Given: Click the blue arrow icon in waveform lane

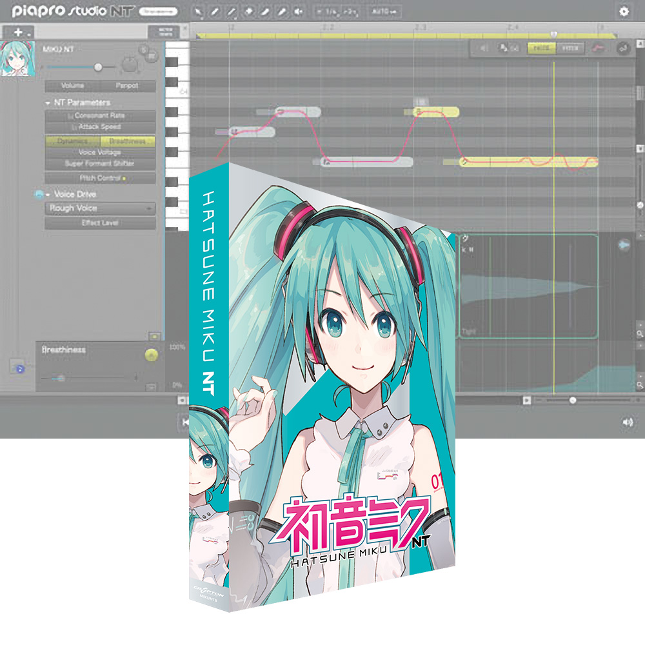Looking at the screenshot, I should coord(624,245).
